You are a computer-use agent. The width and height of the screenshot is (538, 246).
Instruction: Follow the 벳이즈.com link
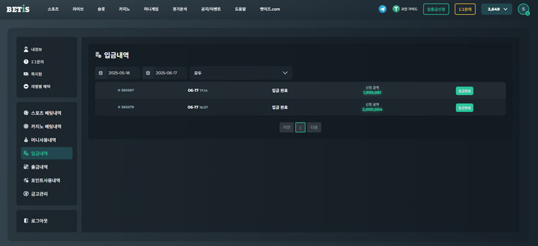[270, 9]
